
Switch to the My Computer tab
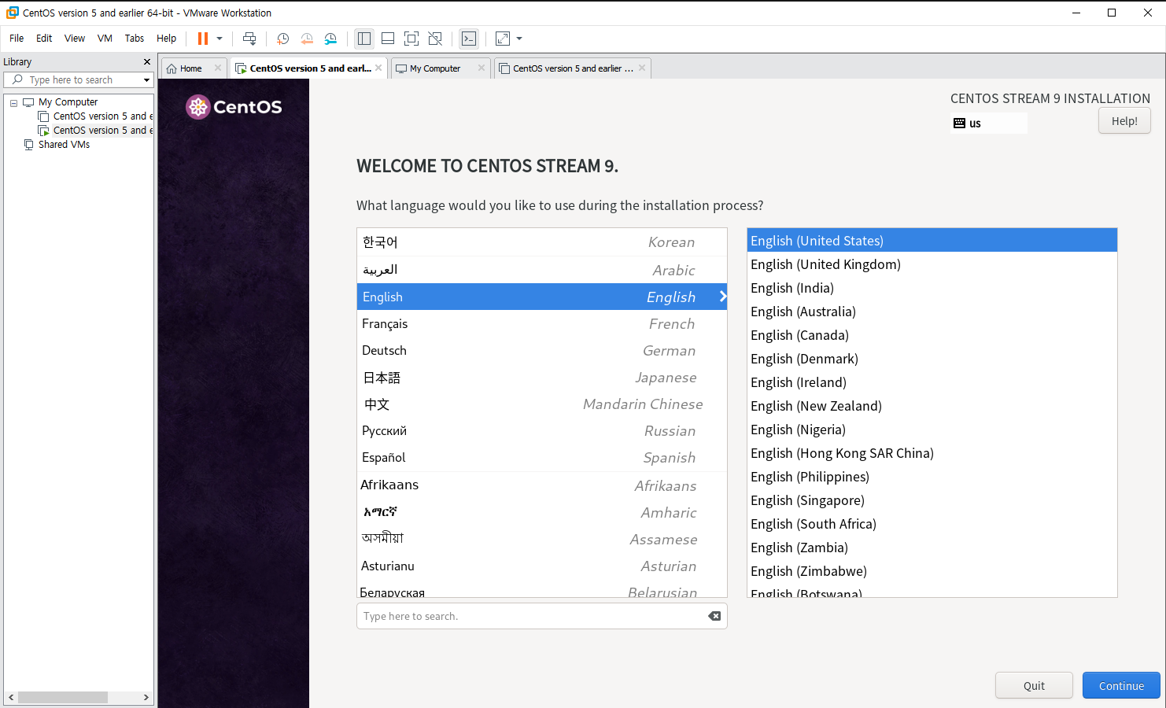(x=435, y=68)
